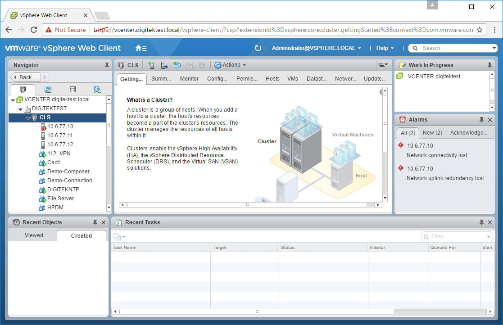Open VCENTER.digitektest work in progress item
Image resolution: width=503 pixels, height=325 pixels.
click(x=435, y=76)
